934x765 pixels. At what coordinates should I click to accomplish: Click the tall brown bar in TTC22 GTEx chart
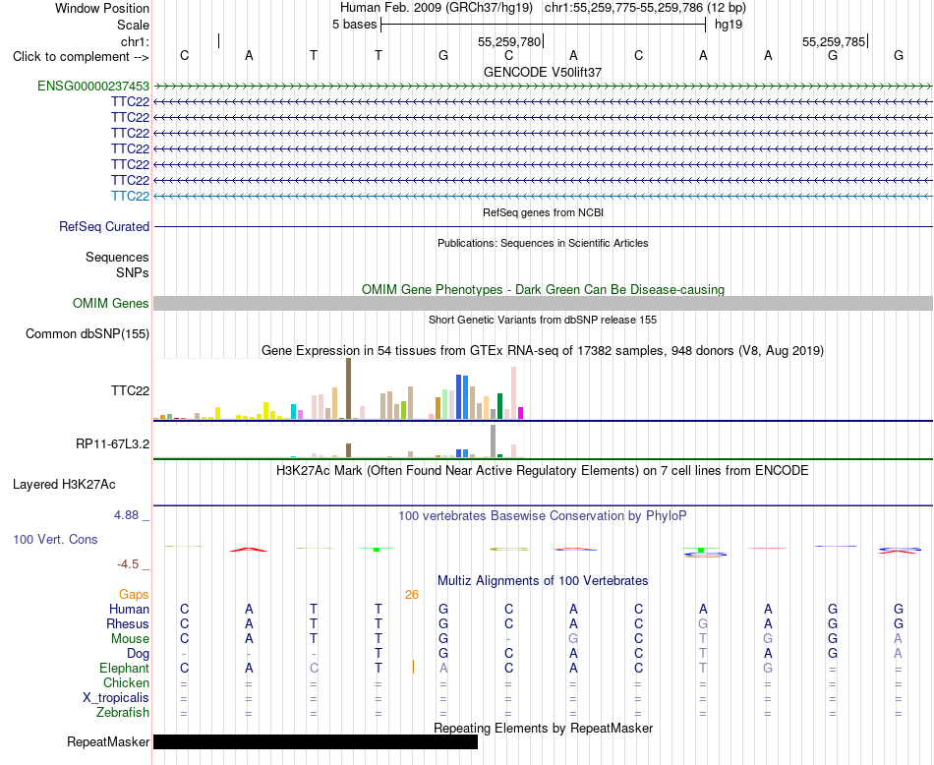pos(348,389)
